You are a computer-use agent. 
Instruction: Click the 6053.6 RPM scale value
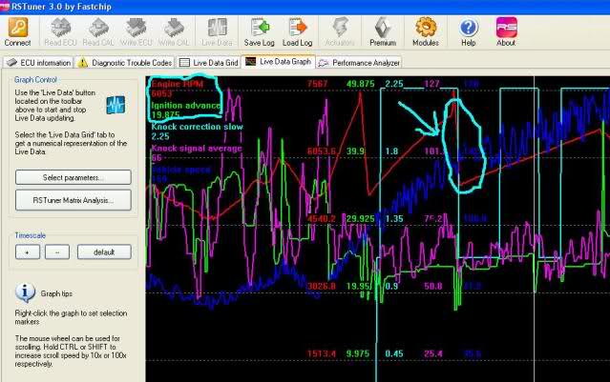pos(322,151)
